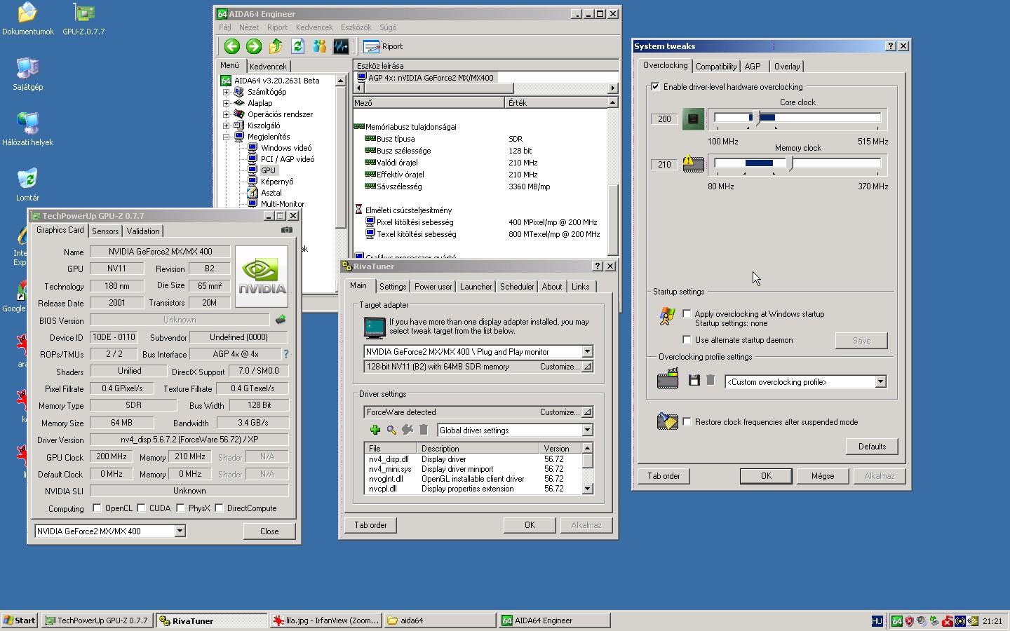Click Tab order button in RivaTuner
This screenshot has height=631, width=1010.
coord(370,525)
